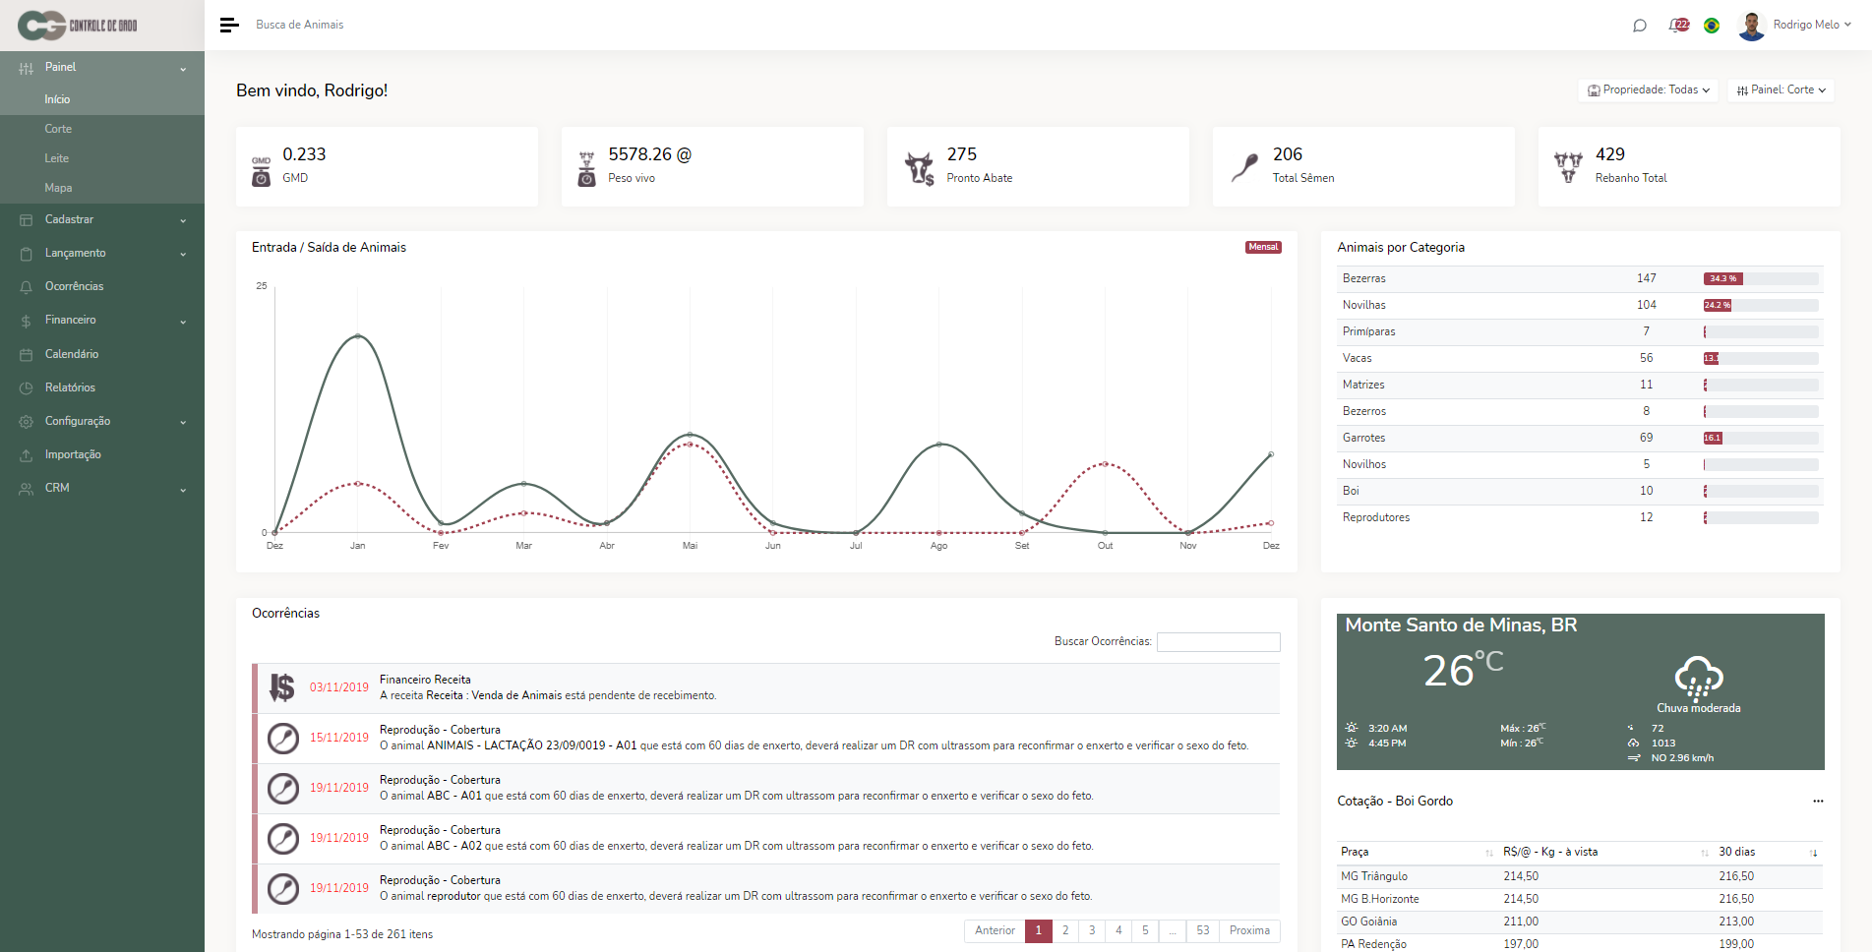Expand the CRM menu chevron
Image resolution: width=1872 pixels, height=952 pixels.
click(183, 490)
